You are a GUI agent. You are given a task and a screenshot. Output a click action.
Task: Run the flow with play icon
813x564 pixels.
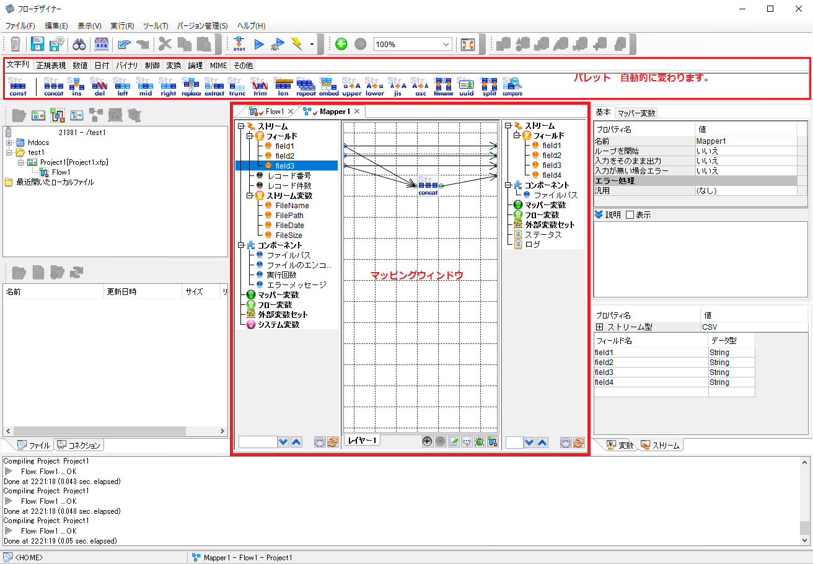(x=259, y=44)
